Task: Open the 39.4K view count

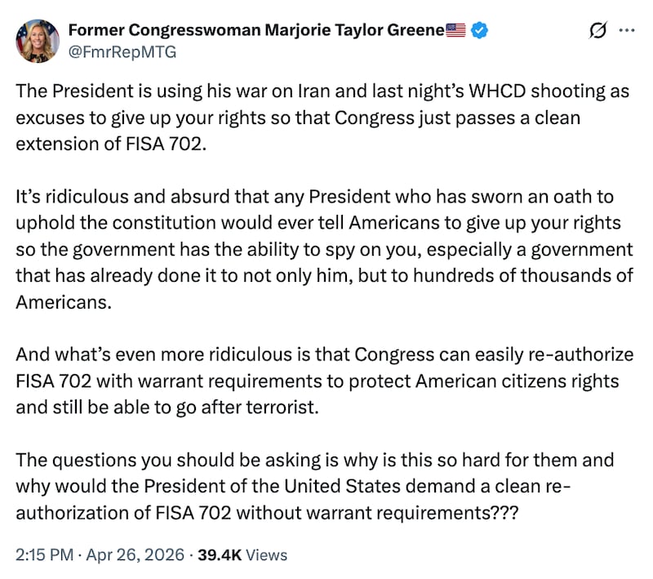Action: pyautogui.click(x=219, y=555)
